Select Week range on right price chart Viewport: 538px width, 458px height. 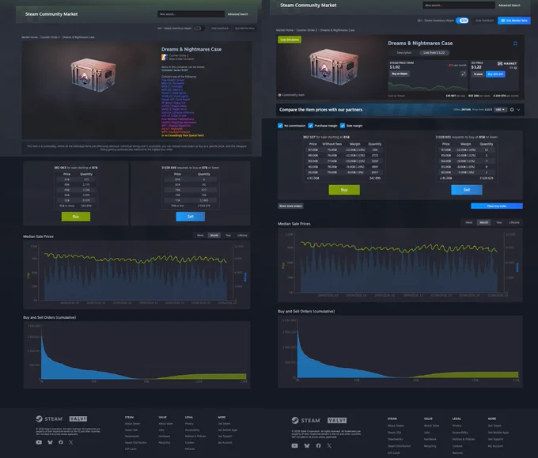point(468,222)
